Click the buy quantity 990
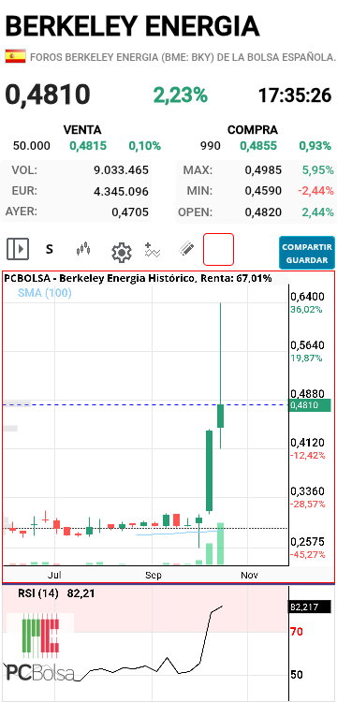337x702 pixels. [211, 146]
